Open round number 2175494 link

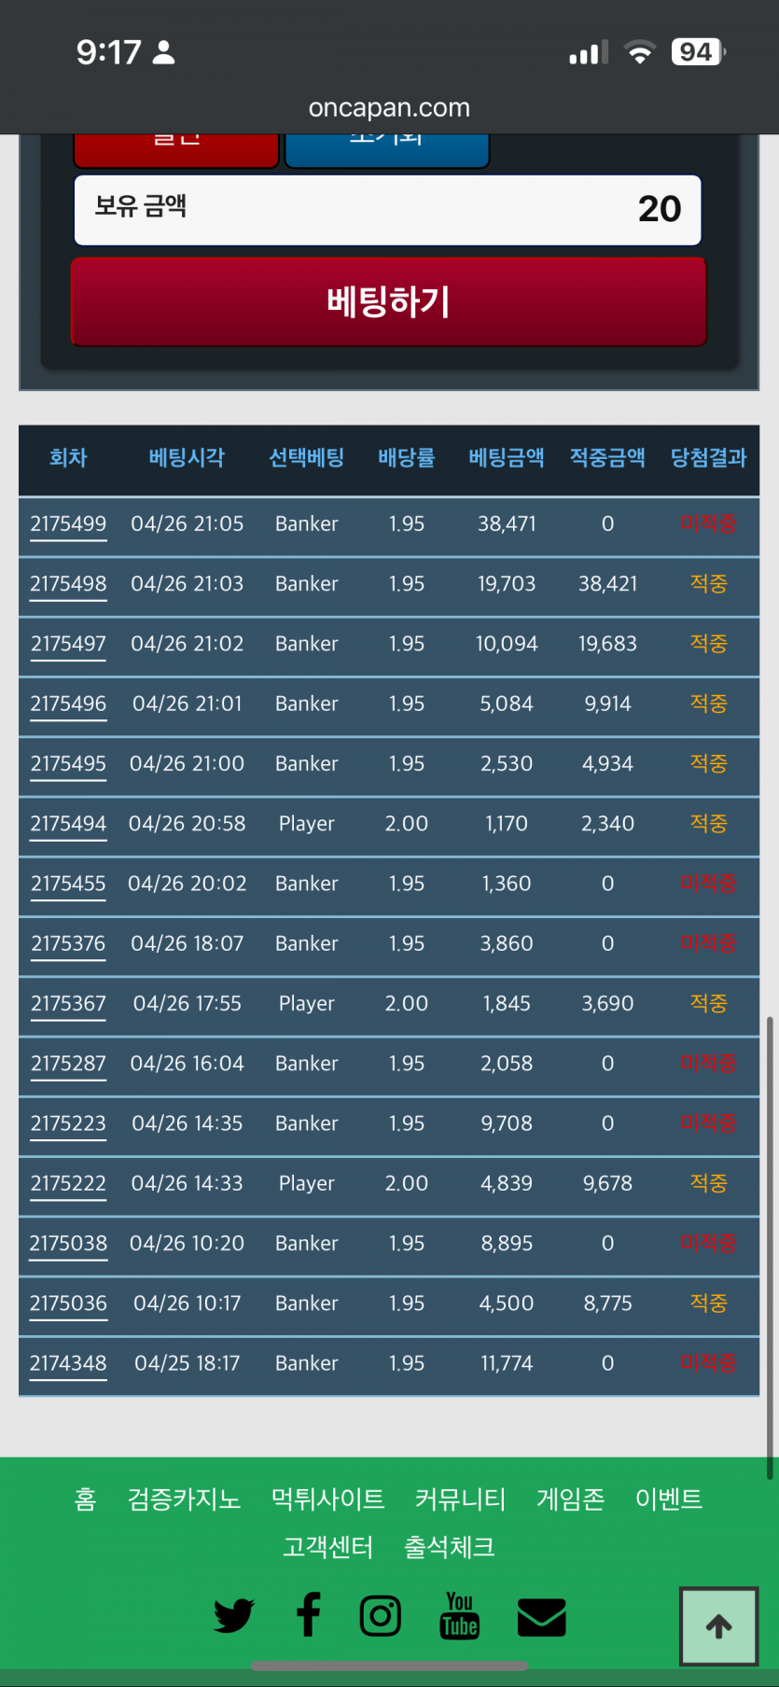(68, 824)
